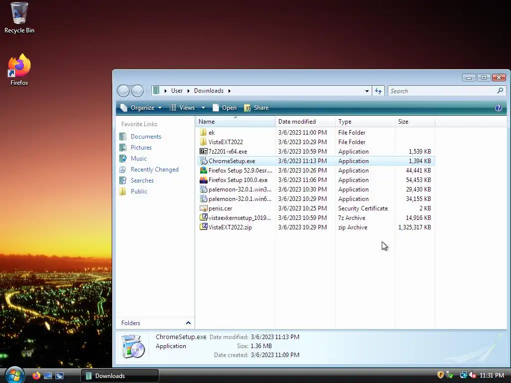This screenshot has width=511, height=383.
Task: Click the 1,325,317 KB size cell
Action: [x=415, y=227]
